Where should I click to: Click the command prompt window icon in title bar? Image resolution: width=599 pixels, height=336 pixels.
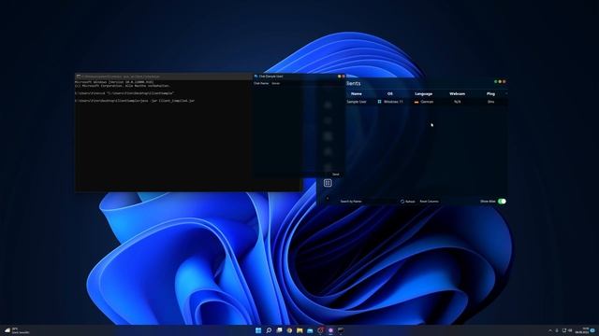point(79,77)
